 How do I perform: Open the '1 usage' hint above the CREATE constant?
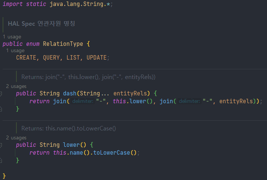pyautogui.click(x=15, y=51)
